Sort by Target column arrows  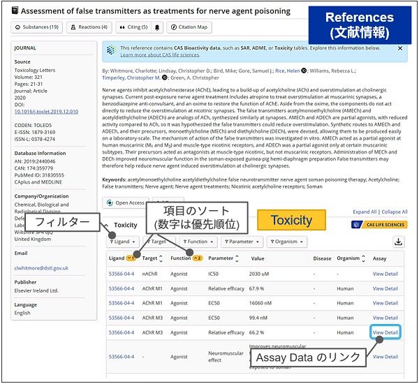[x=161, y=258]
